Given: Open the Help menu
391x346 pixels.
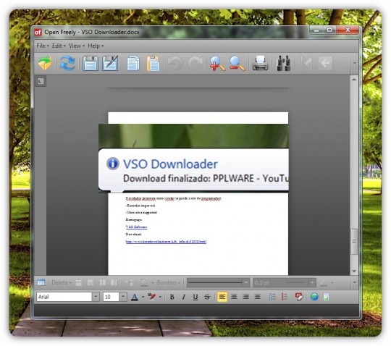Looking at the screenshot, I should [x=96, y=46].
